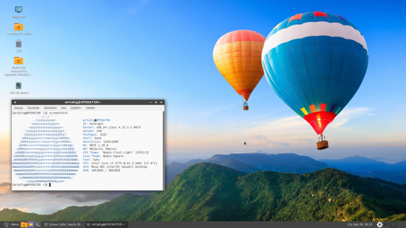Open the yellow file manager panel launcher
406x228 pixels.
coord(31,224)
